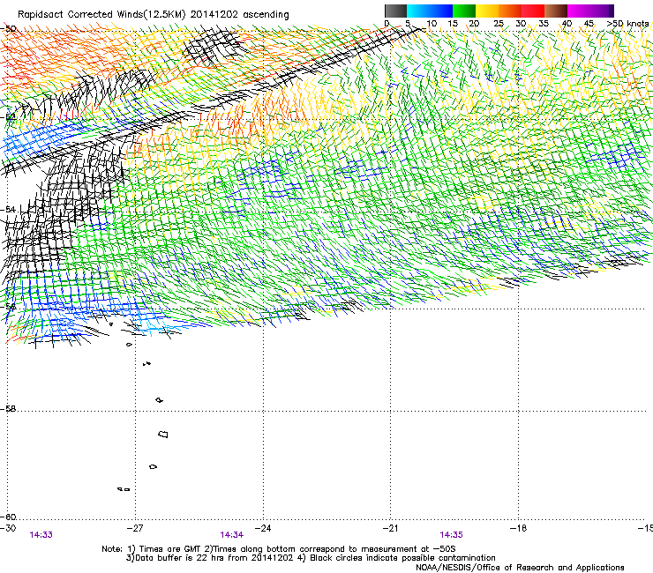This screenshot has width=653, height=573.
Task: Click the red 30-35 knots legend band
Action: 533,11
